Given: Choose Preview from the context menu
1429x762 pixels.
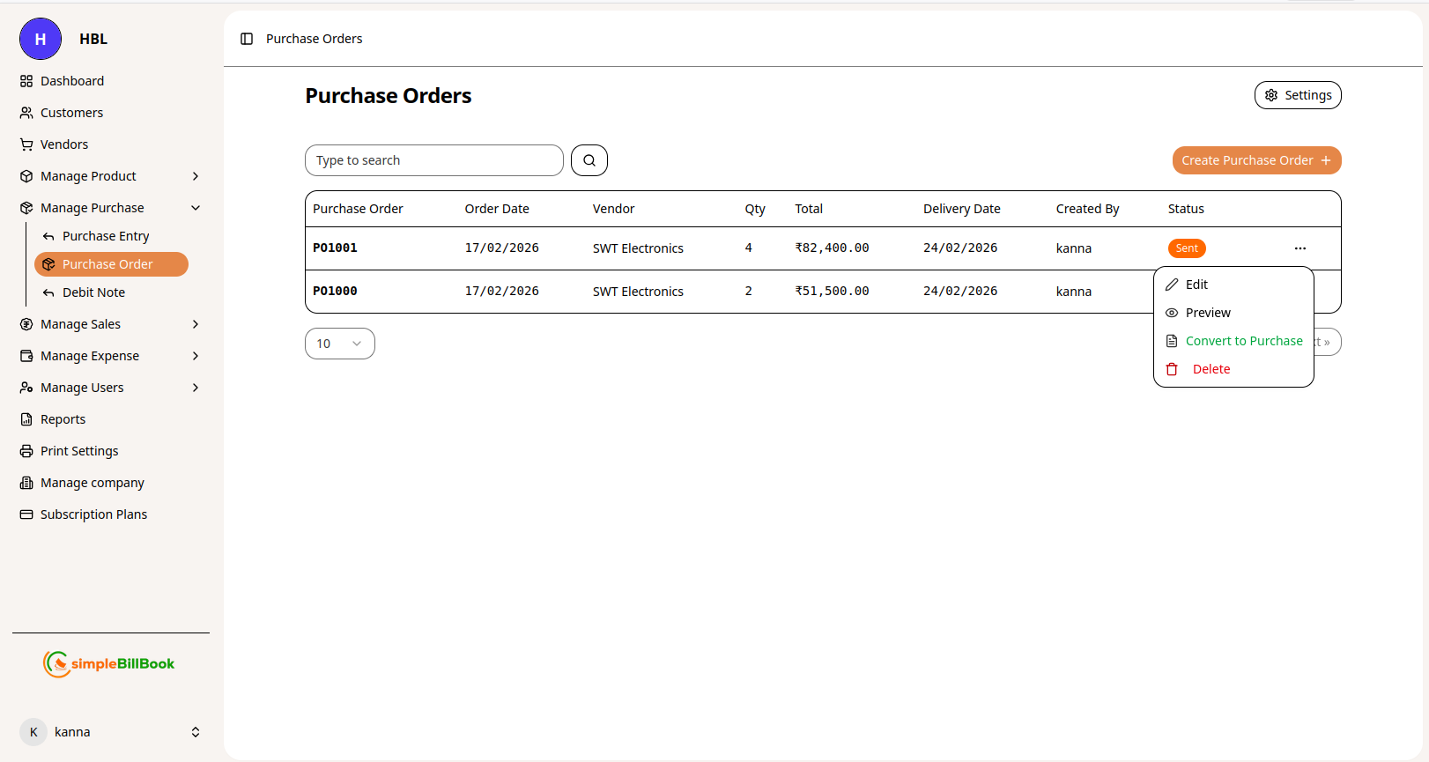Looking at the screenshot, I should click(1207, 313).
